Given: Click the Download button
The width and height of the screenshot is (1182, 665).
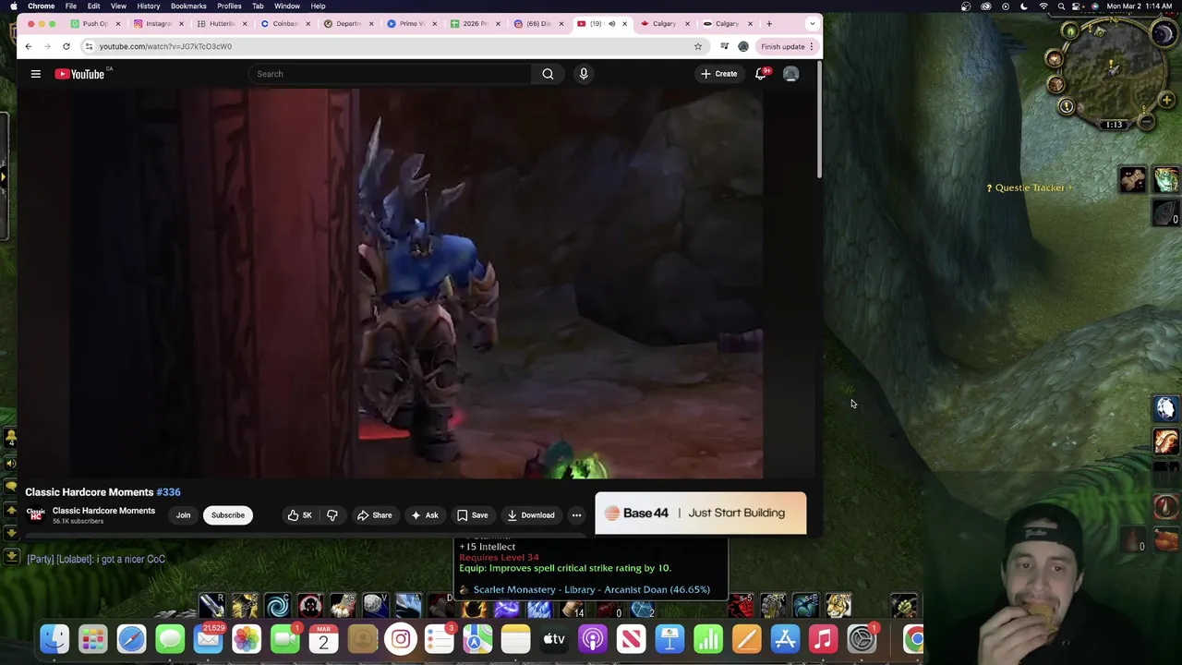Looking at the screenshot, I should pos(531,515).
